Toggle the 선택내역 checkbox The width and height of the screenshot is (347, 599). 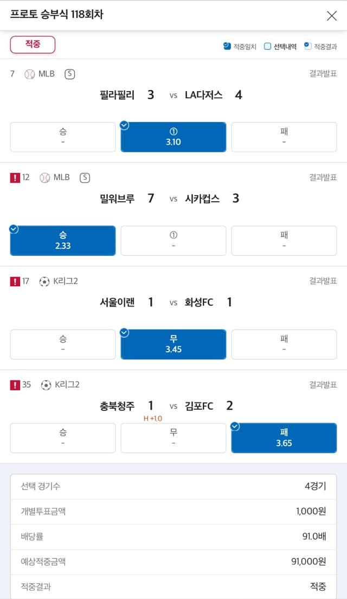pos(267,46)
